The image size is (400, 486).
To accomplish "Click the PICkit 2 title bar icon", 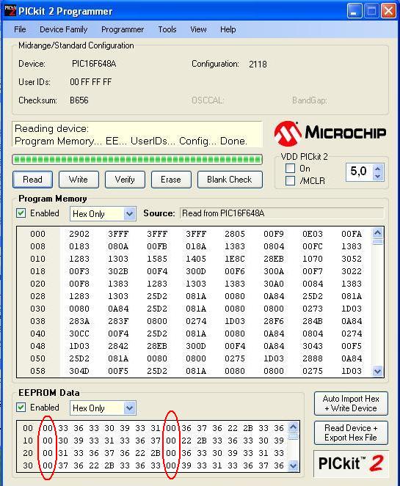I will (x=10, y=11).
